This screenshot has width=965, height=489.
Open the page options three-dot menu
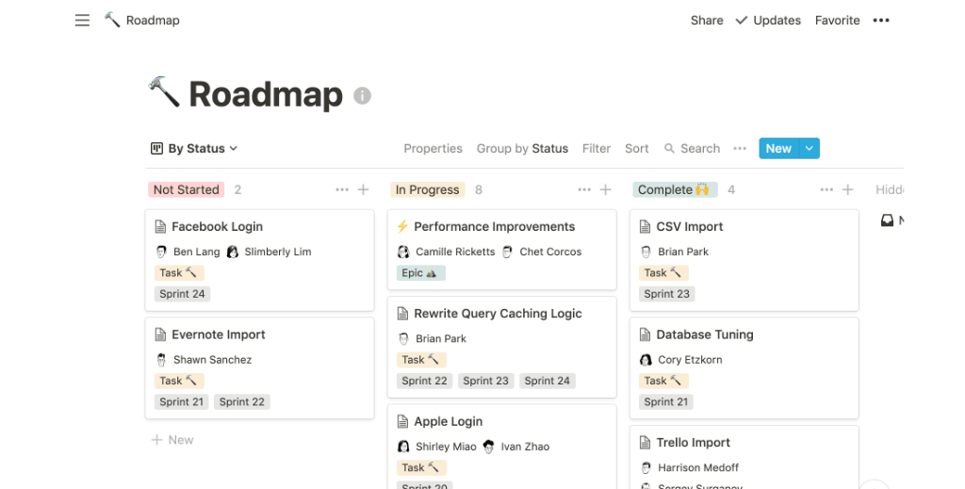coord(881,20)
